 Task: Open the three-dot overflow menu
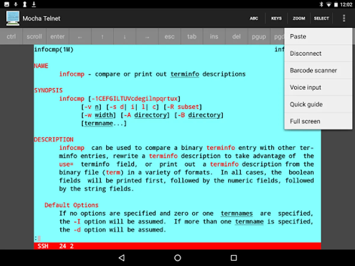pyautogui.click(x=344, y=18)
